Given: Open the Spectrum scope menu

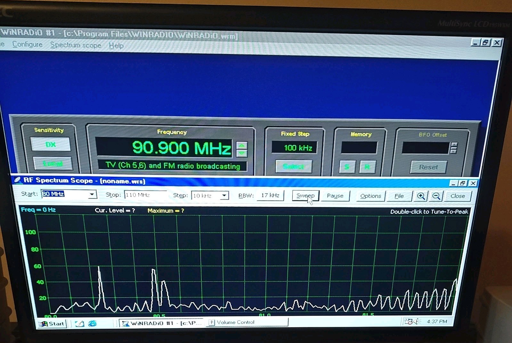Looking at the screenshot, I should (76, 45).
